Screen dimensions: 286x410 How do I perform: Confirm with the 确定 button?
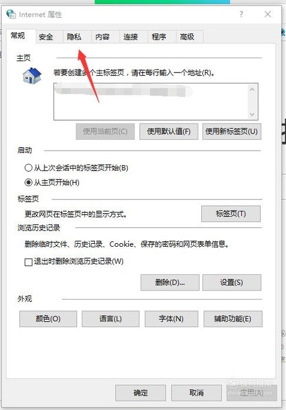[141, 393]
